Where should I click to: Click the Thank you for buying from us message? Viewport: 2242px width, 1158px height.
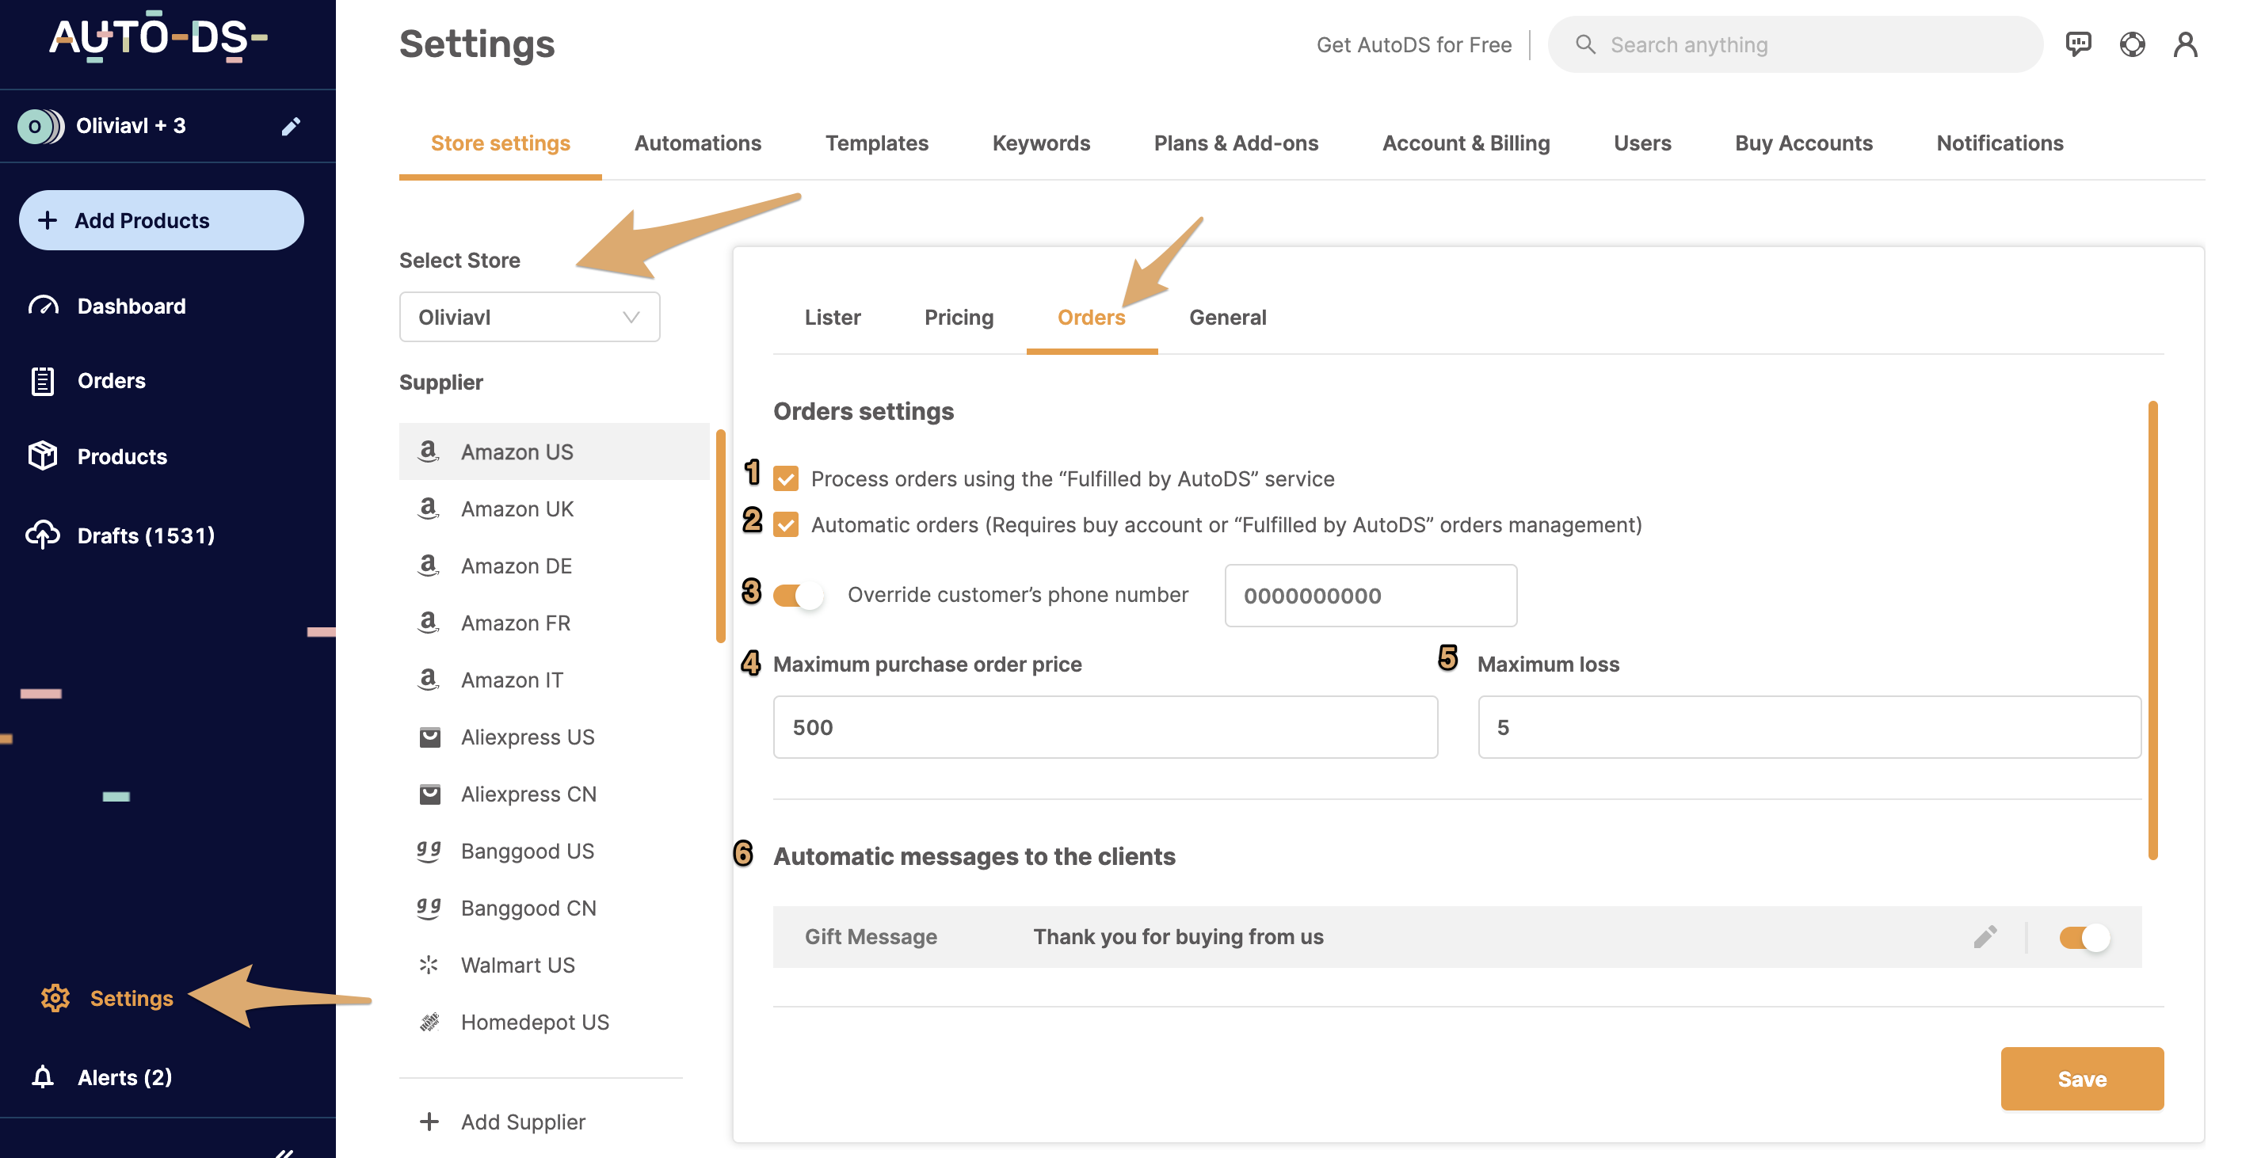click(x=1177, y=937)
